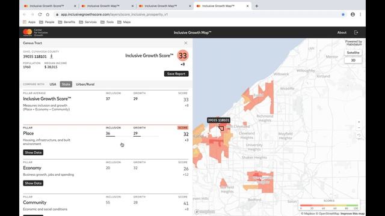Toggle Satellite map view

click(x=353, y=53)
